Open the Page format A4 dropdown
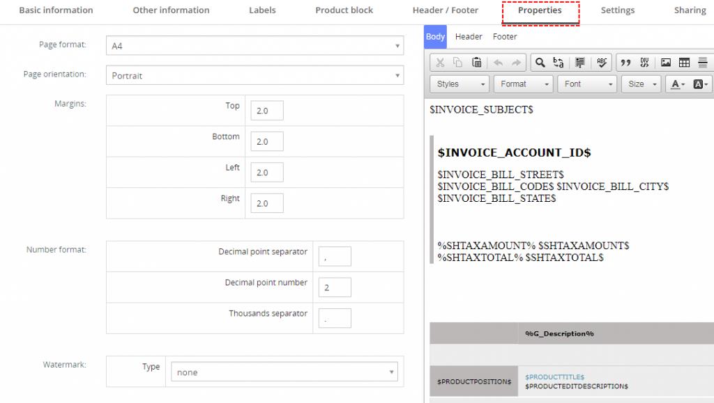This screenshot has width=714, height=403. pyautogui.click(x=255, y=46)
